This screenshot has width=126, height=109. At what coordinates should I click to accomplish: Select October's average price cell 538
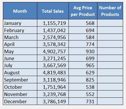(83, 87)
